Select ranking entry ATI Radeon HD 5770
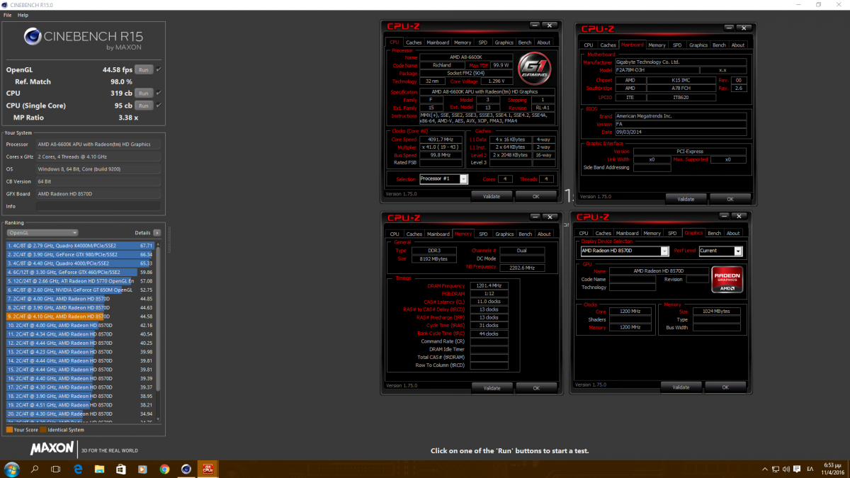The width and height of the screenshot is (850, 478). (80, 281)
